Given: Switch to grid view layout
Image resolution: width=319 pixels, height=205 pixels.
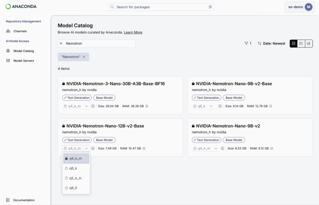Looking at the screenshot, I should pyautogui.click(x=293, y=44).
